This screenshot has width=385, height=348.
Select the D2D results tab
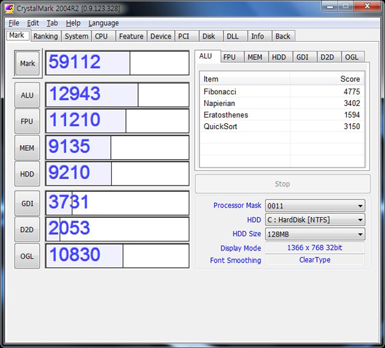329,57
